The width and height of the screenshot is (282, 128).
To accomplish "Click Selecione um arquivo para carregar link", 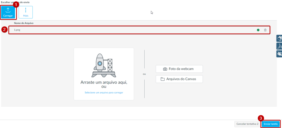I will point(104,93).
